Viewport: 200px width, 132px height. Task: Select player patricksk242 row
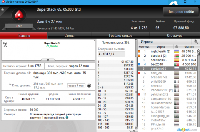click(x=167, y=94)
